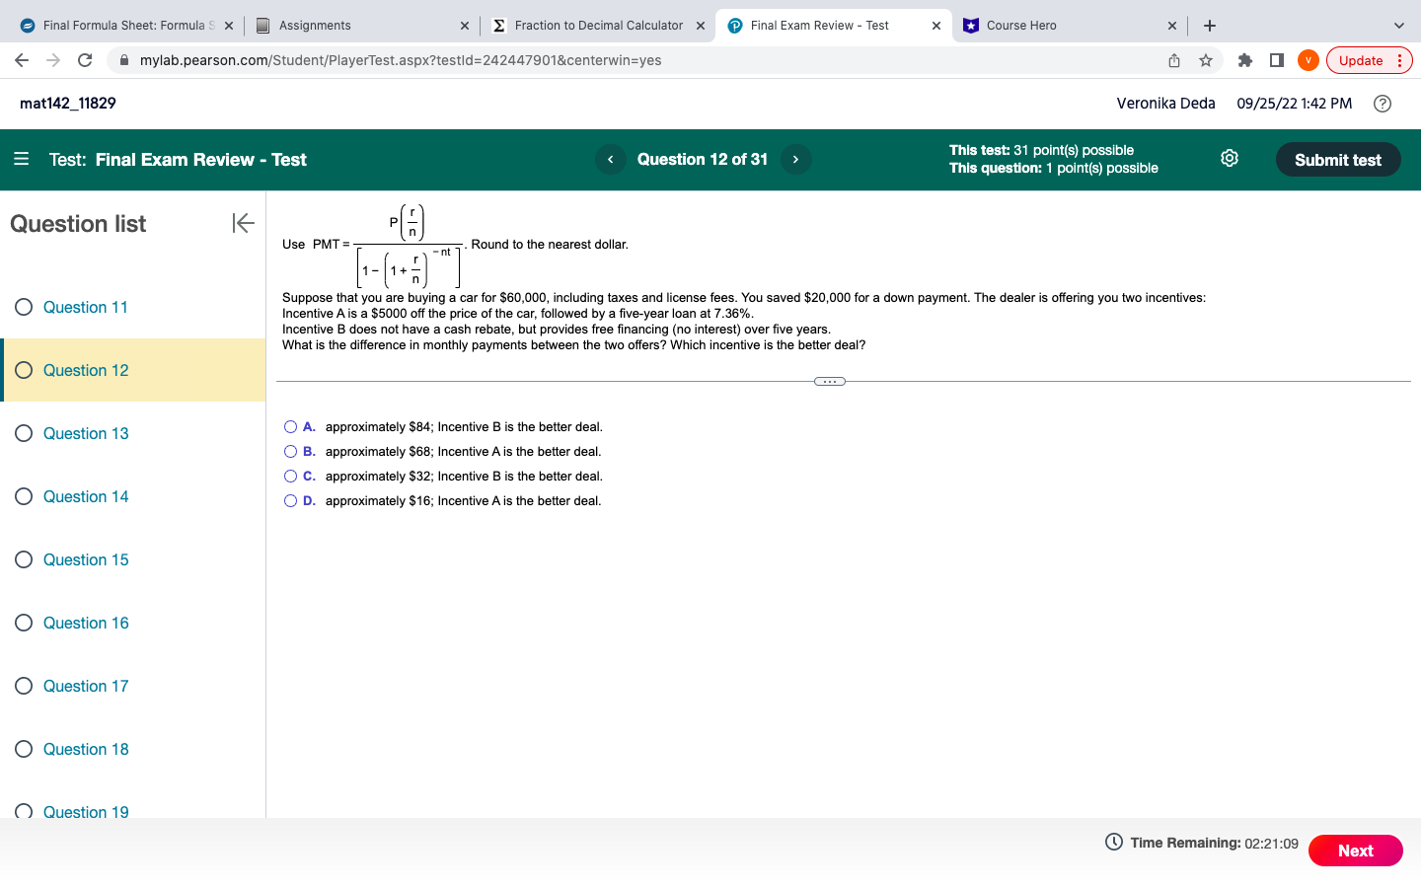This screenshot has width=1421, height=888.
Task: Mark answer D as your choice
Action: click(x=290, y=500)
